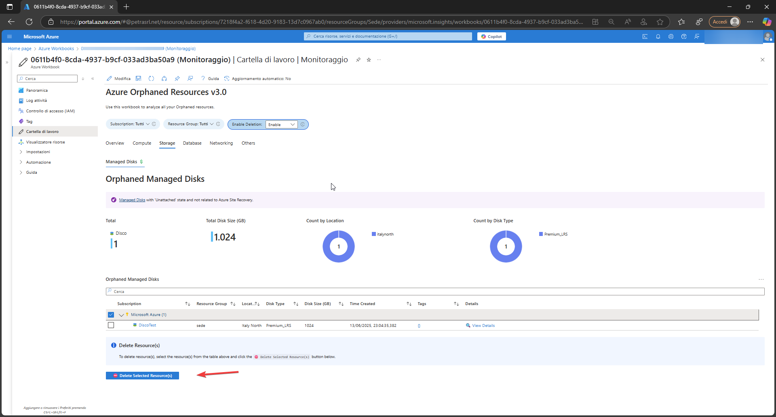The width and height of the screenshot is (776, 417).
Task: Open the Subscription: Tutti dropdown
Action: point(130,124)
